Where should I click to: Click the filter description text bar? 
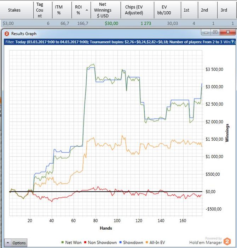[x=120, y=42]
